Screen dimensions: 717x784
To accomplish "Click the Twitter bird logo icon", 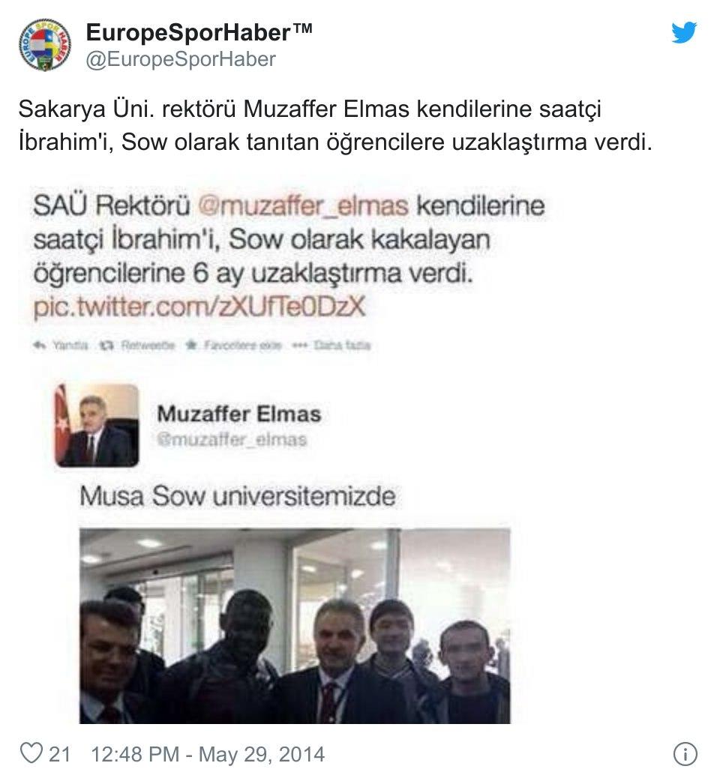I will point(684,32).
